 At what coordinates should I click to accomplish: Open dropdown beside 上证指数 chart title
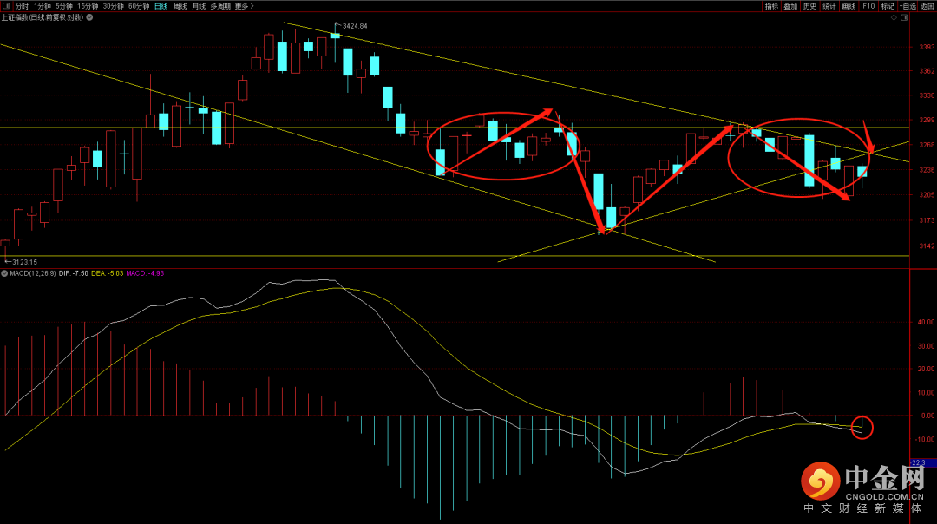[89, 17]
